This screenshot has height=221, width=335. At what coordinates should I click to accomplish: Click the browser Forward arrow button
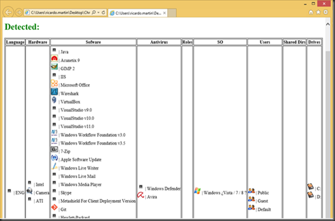pos(19,13)
